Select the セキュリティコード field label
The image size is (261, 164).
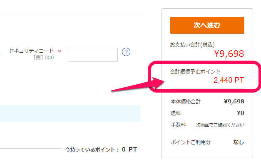pyautogui.click(x=32, y=51)
